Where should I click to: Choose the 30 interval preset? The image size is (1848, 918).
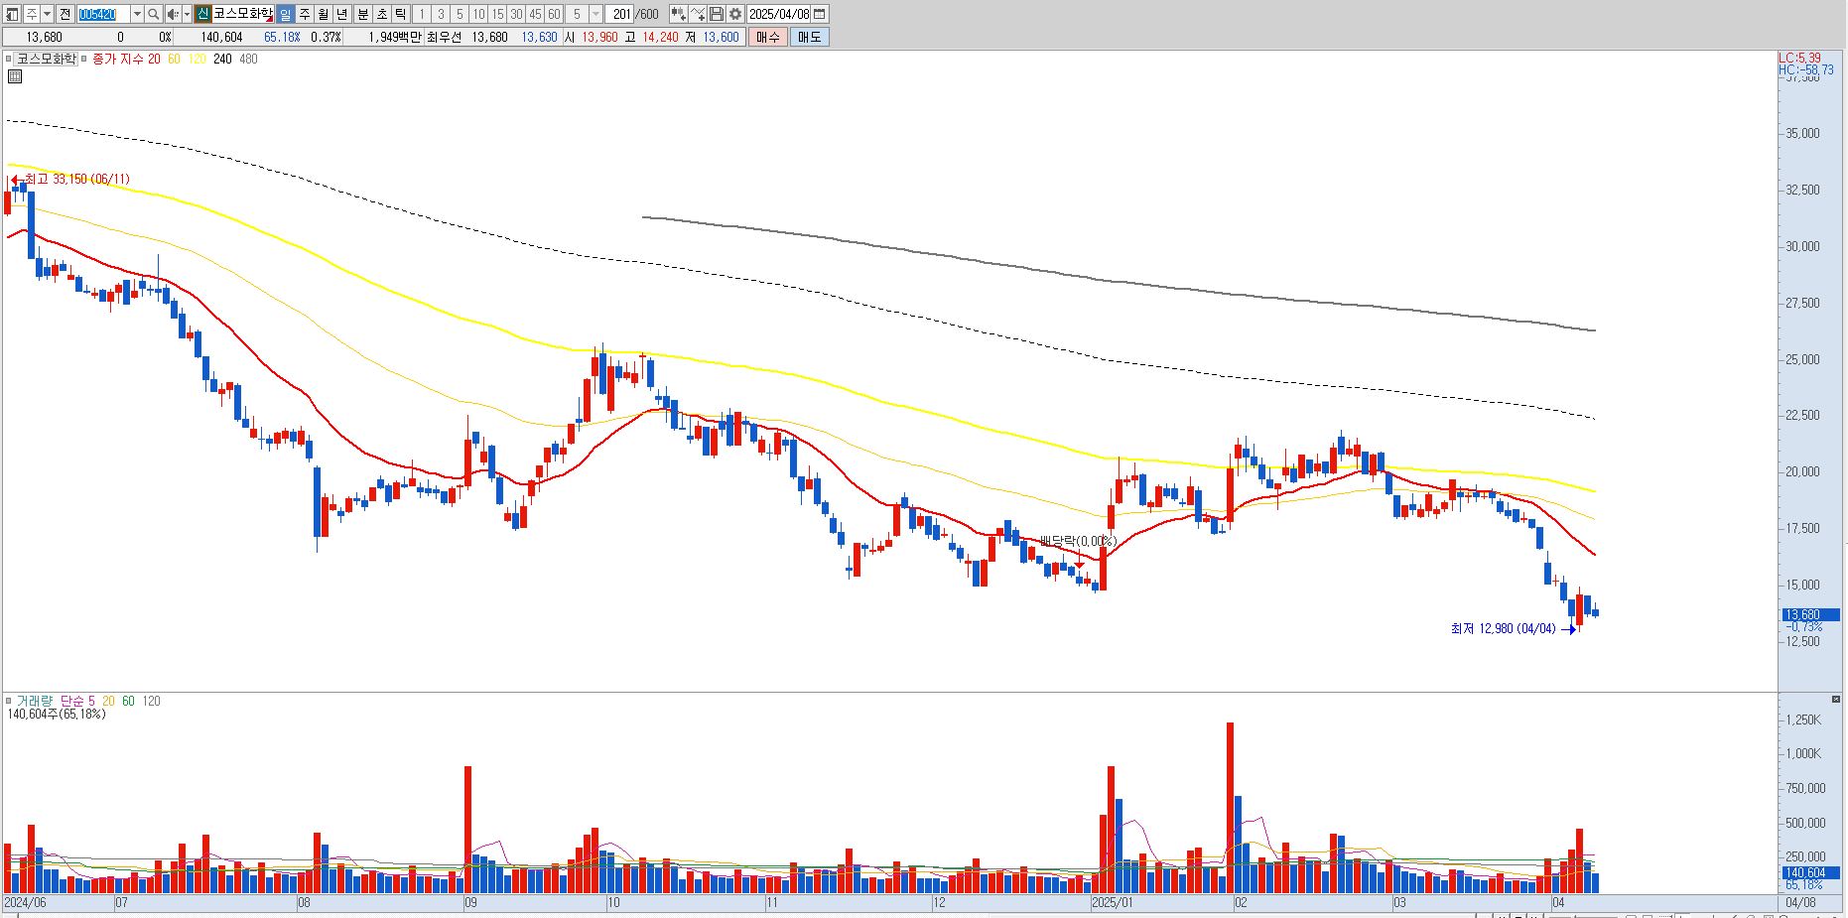tap(516, 14)
